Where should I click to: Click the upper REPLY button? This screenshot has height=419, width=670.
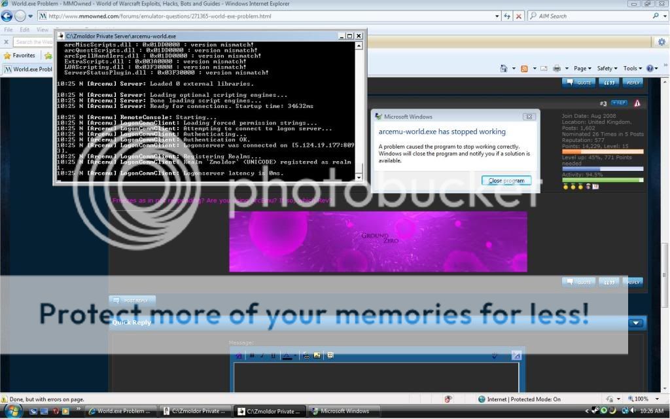[633, 82]
